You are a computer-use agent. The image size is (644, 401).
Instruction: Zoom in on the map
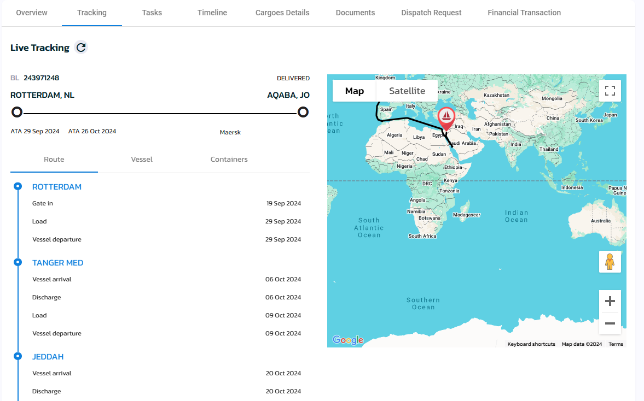click(610, 300)
